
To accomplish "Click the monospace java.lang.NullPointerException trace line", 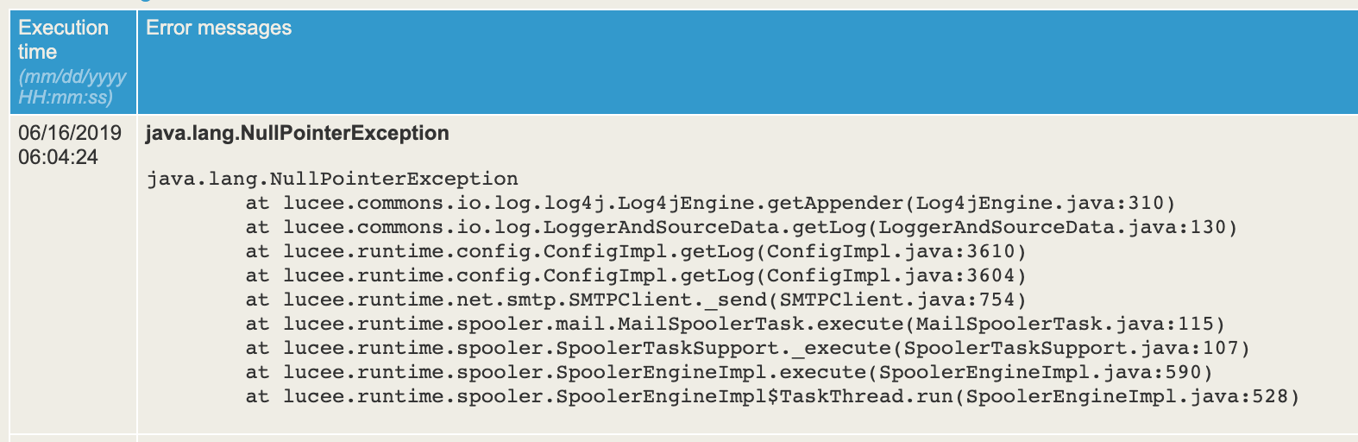I will (x=332, y=179).
